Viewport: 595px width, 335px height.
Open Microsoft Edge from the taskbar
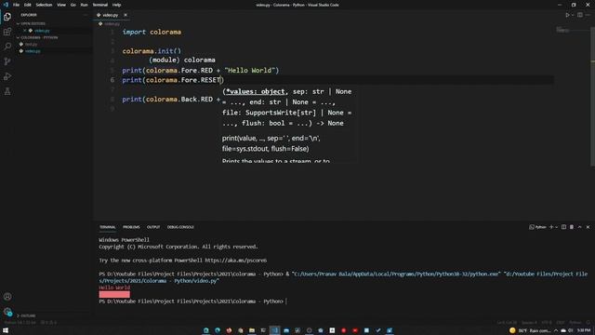click(x=218, y=330)
